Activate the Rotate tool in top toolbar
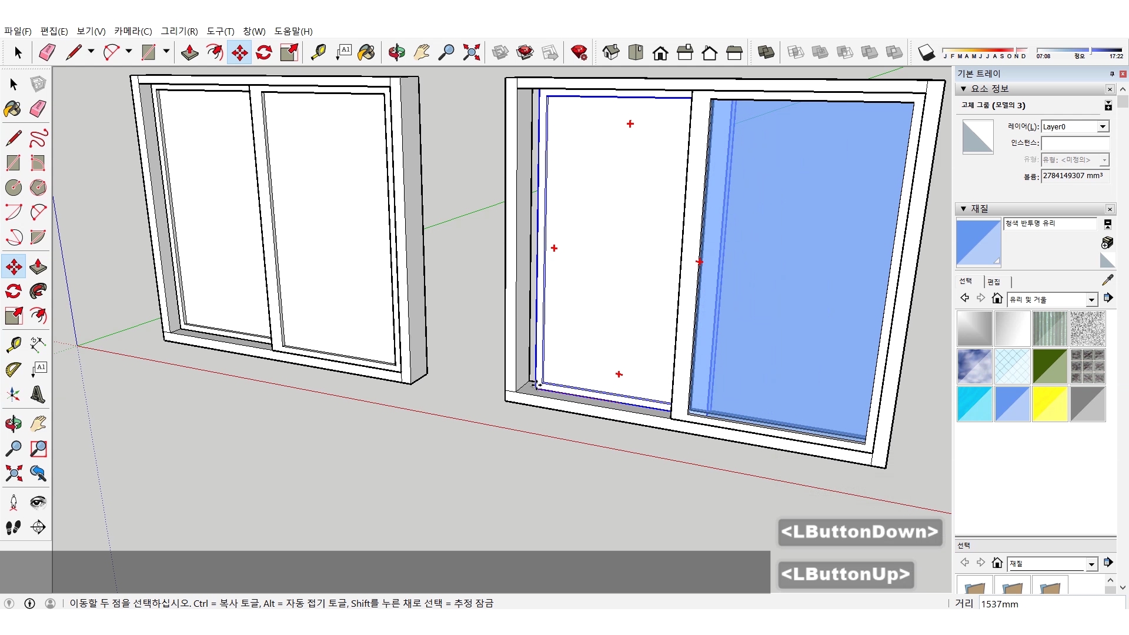The image size is (1129, 635). pos(264,53)
